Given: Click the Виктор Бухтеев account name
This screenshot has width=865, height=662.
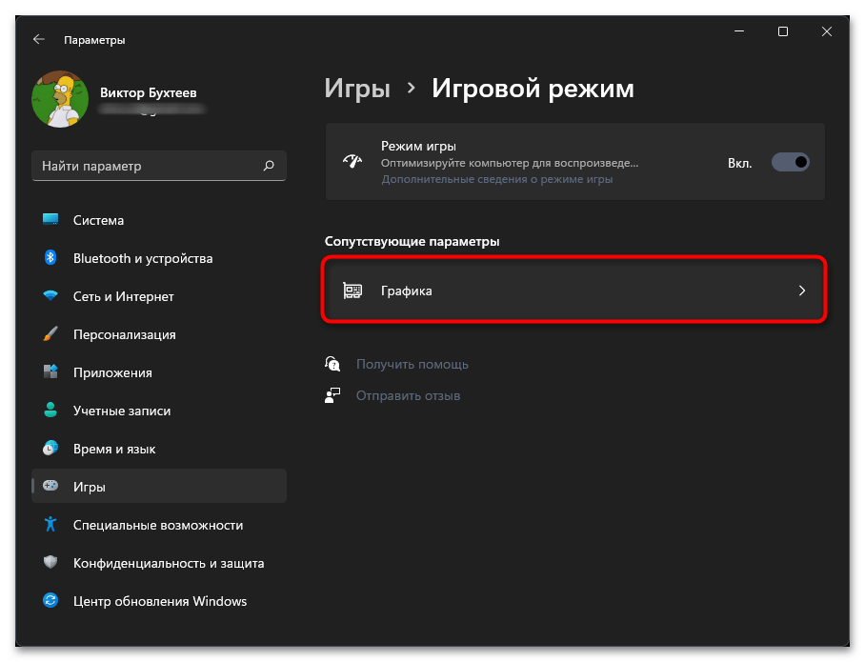Looking at the screenshot, I should tap(148, 92).
